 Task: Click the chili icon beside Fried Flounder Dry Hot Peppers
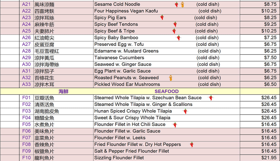pyautogui.click(x=192, y=144)
